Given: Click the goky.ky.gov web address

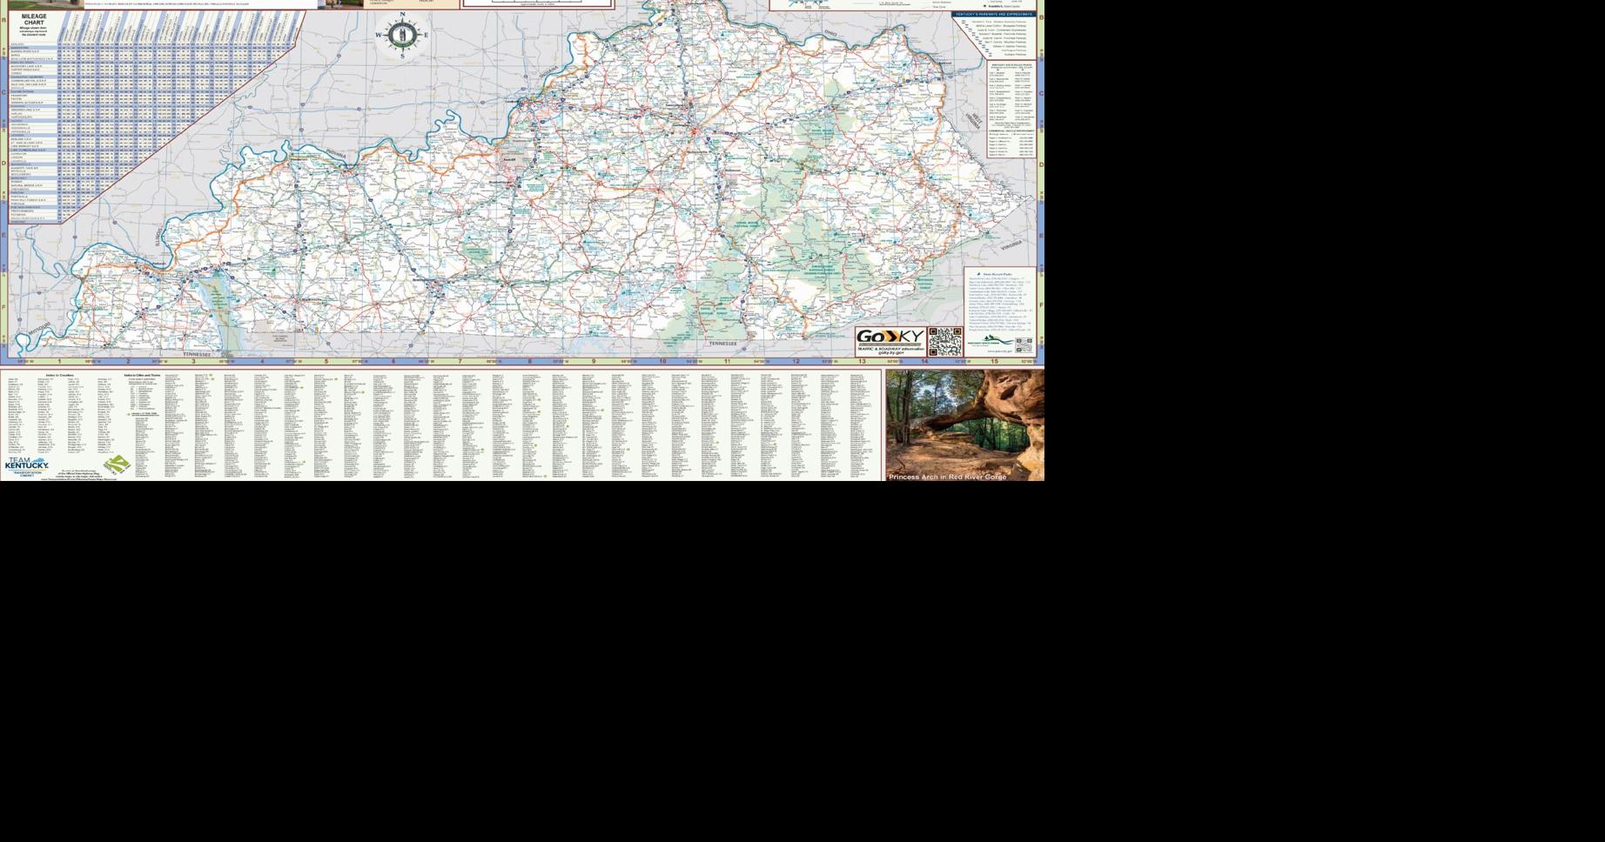Looking at the screenshot, I should point(890,353).
